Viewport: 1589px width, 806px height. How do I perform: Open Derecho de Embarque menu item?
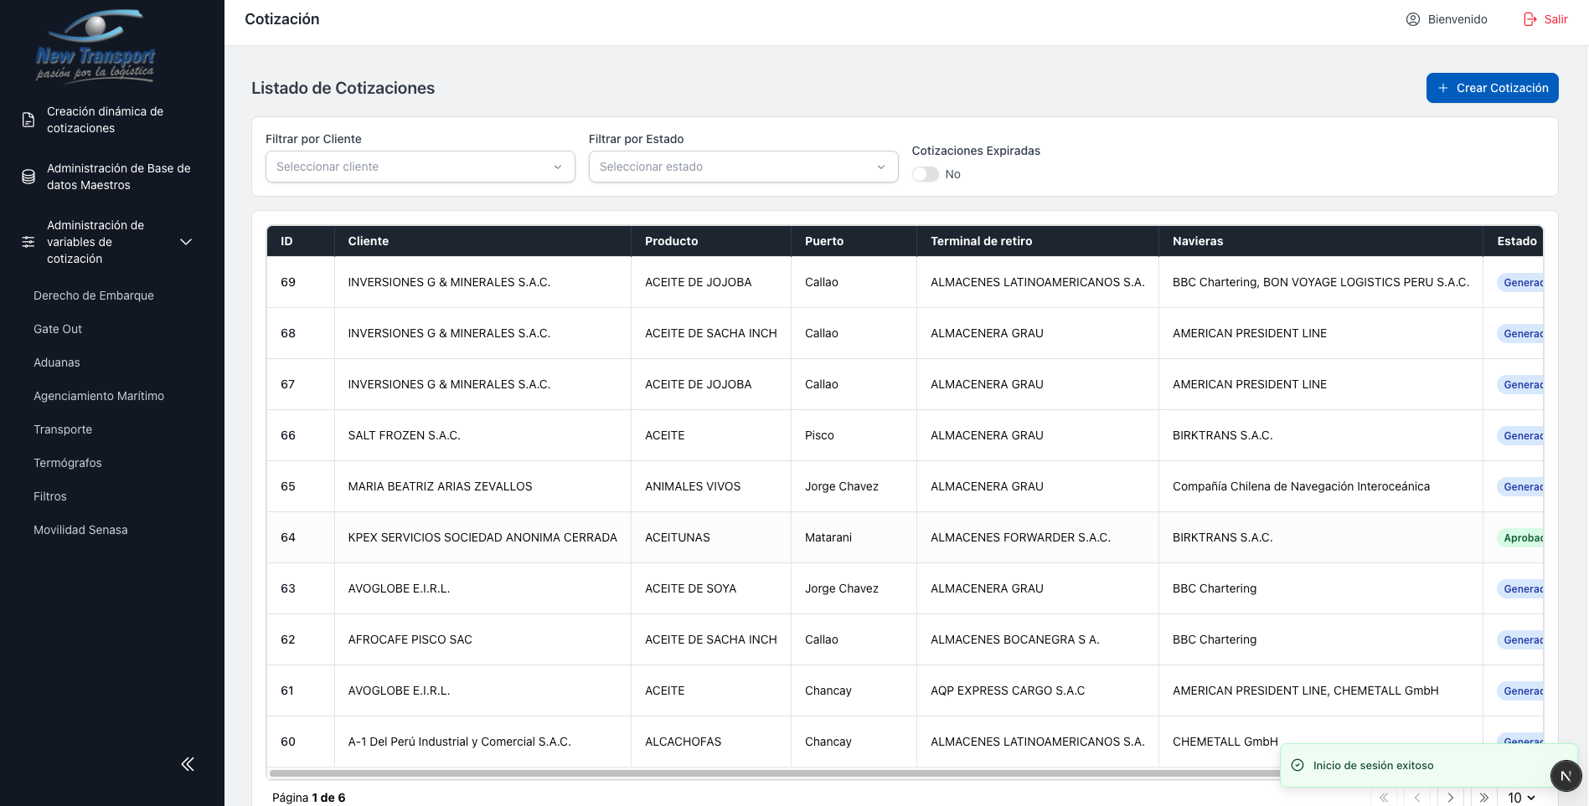[94, 295]
